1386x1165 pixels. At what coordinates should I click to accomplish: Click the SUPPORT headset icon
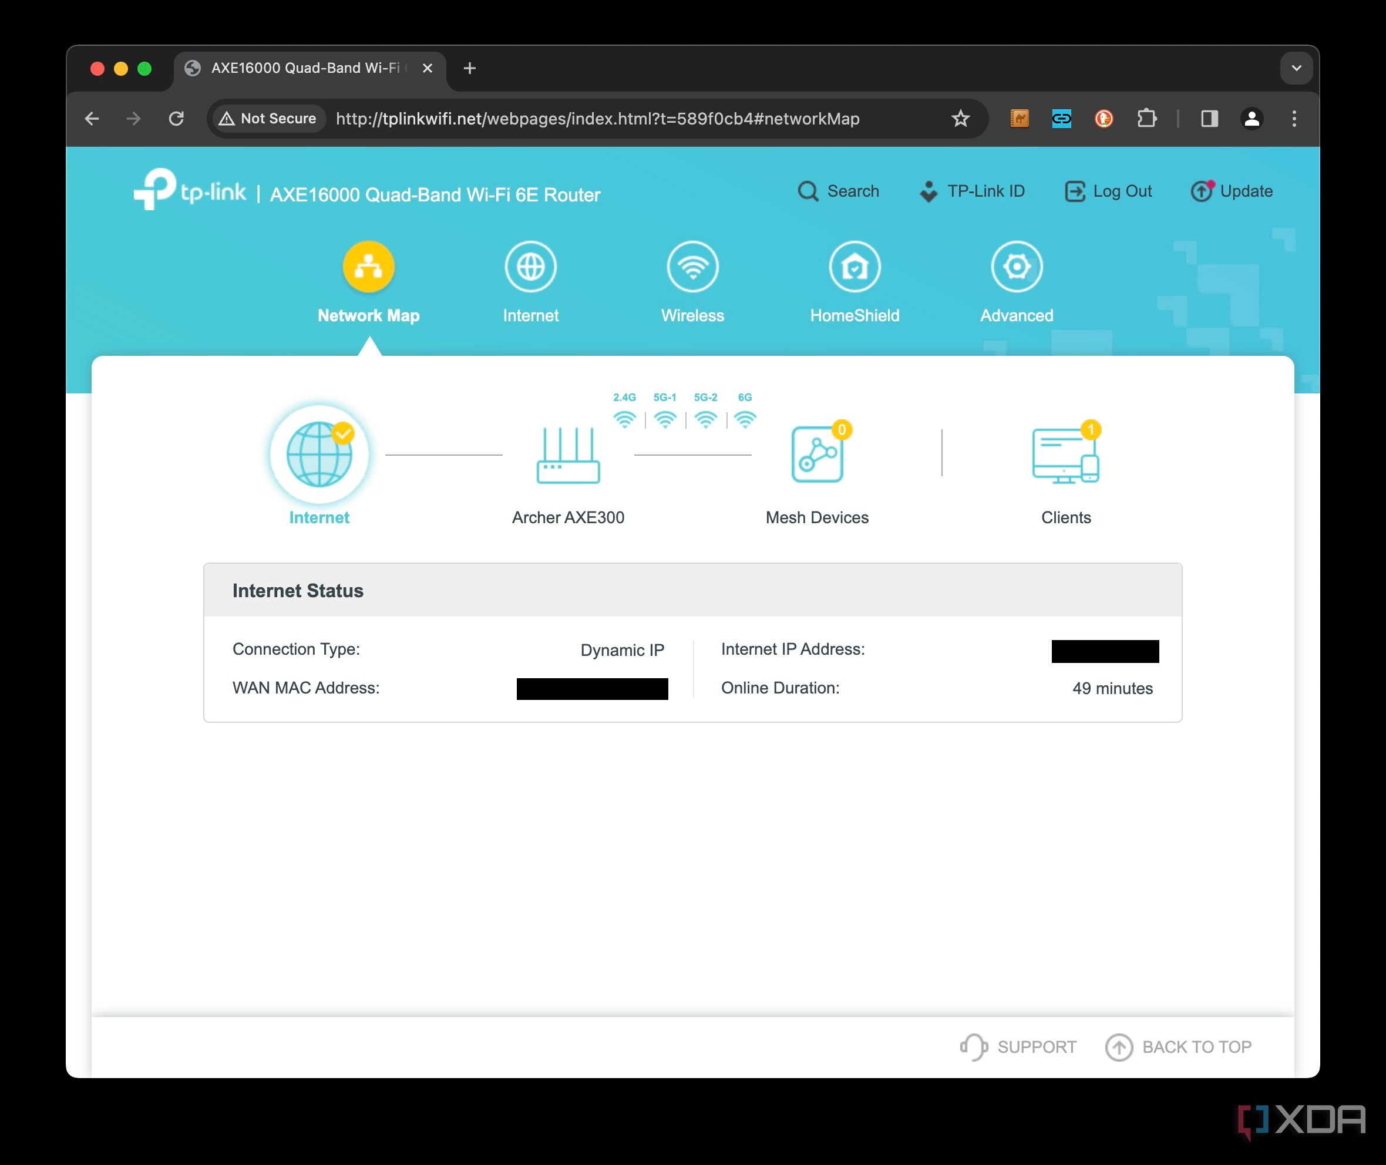tap(974, 1047)
